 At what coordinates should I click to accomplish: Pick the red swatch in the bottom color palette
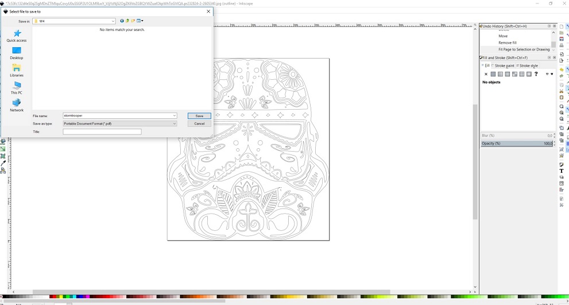pos(54,296)
